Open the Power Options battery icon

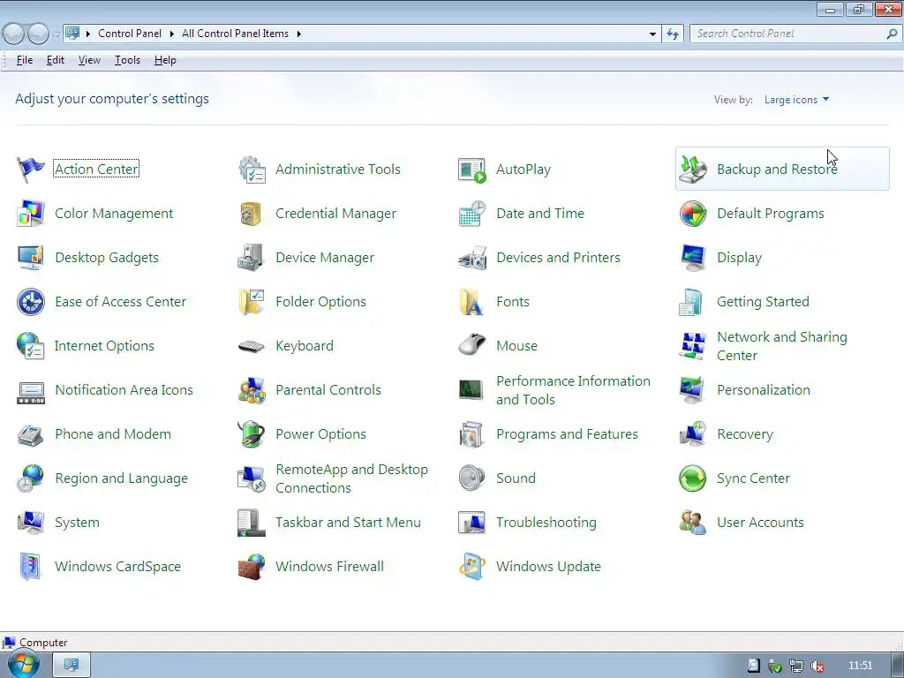click(x=252, y=434)
